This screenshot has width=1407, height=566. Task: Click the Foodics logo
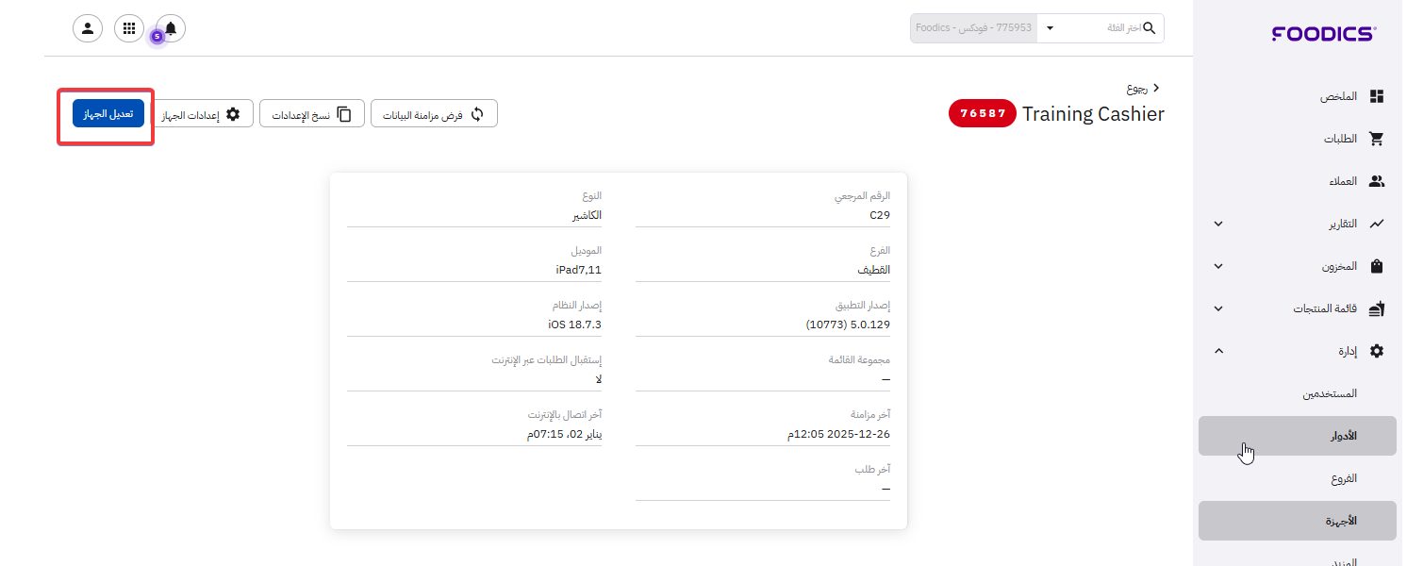(1323, 34)
